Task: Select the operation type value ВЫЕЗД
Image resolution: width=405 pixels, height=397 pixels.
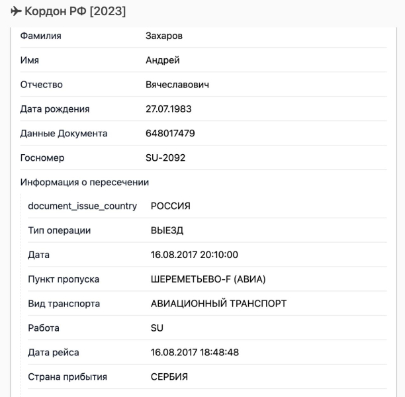Action: (167, 230)
